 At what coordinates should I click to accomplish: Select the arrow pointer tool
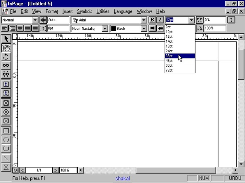tap(6, 39)
